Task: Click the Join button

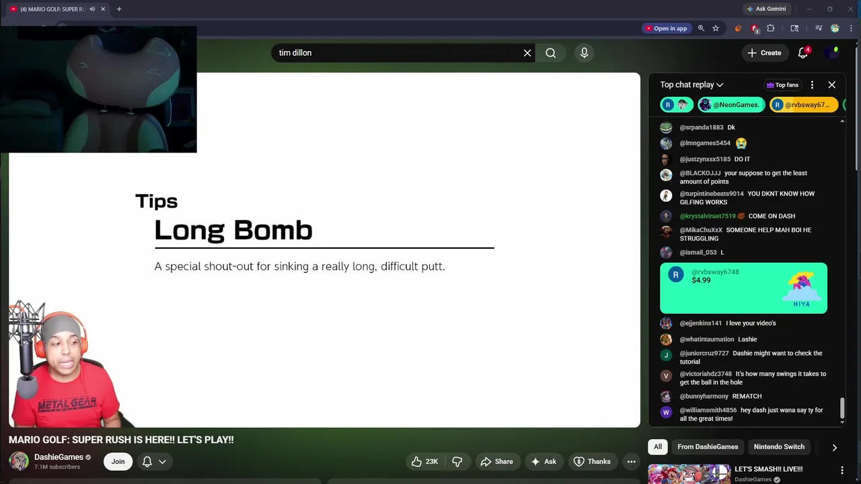Action: tap(118, 461)
